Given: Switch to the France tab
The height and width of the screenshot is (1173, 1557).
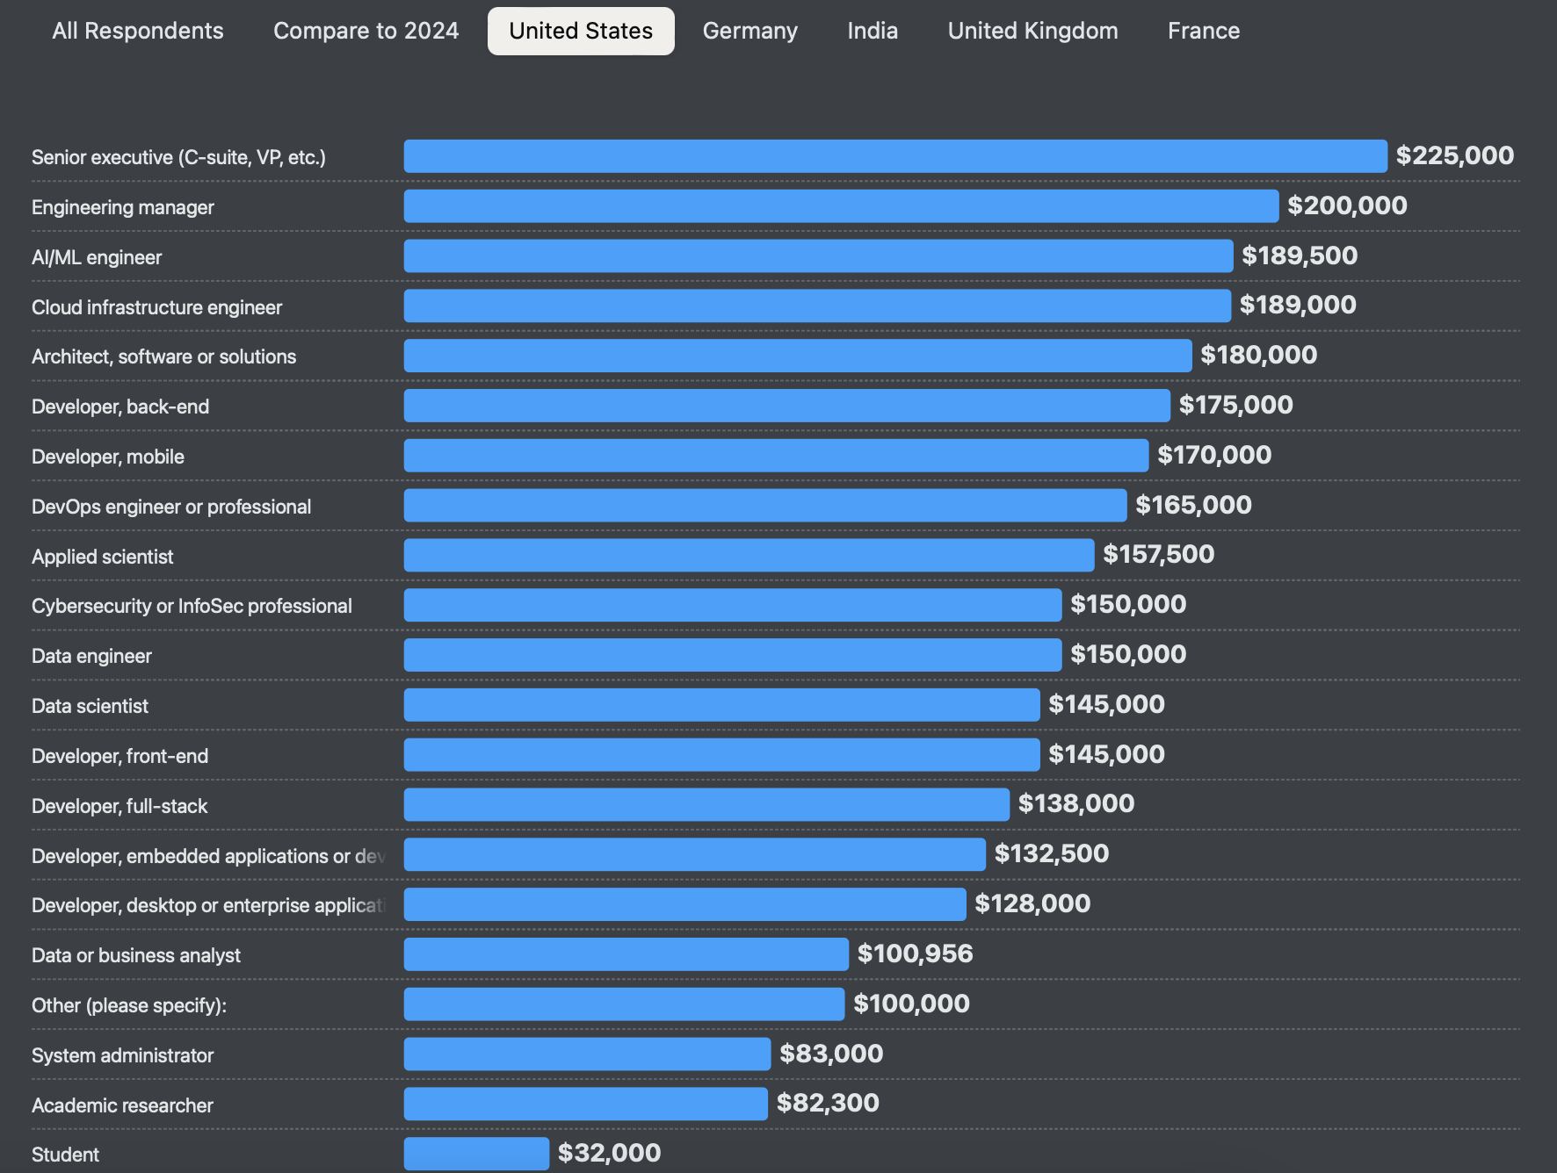Looking at the screenshot, I should tap(1203, 31).
